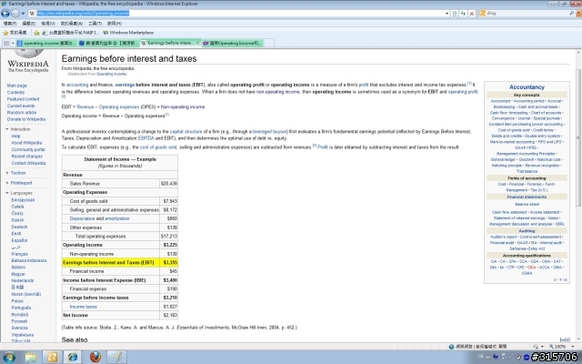Image resolution: width=582 pixels, height=364 pixels.
Task: Open the Accountancy infobox title link
Action: (x=527, y=87)
